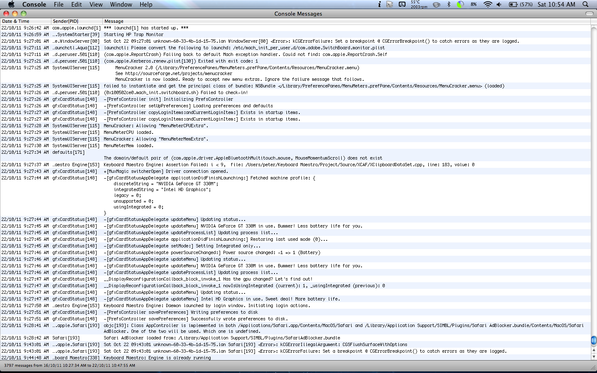
Task: Click the Caffeine cup menu bar icon
Action: coord(437,5)
